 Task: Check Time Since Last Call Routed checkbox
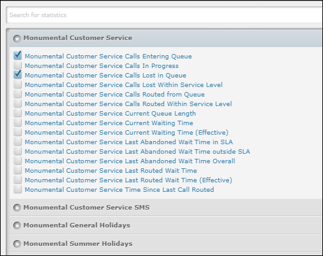pyautogui.click(x=18, y=189)
